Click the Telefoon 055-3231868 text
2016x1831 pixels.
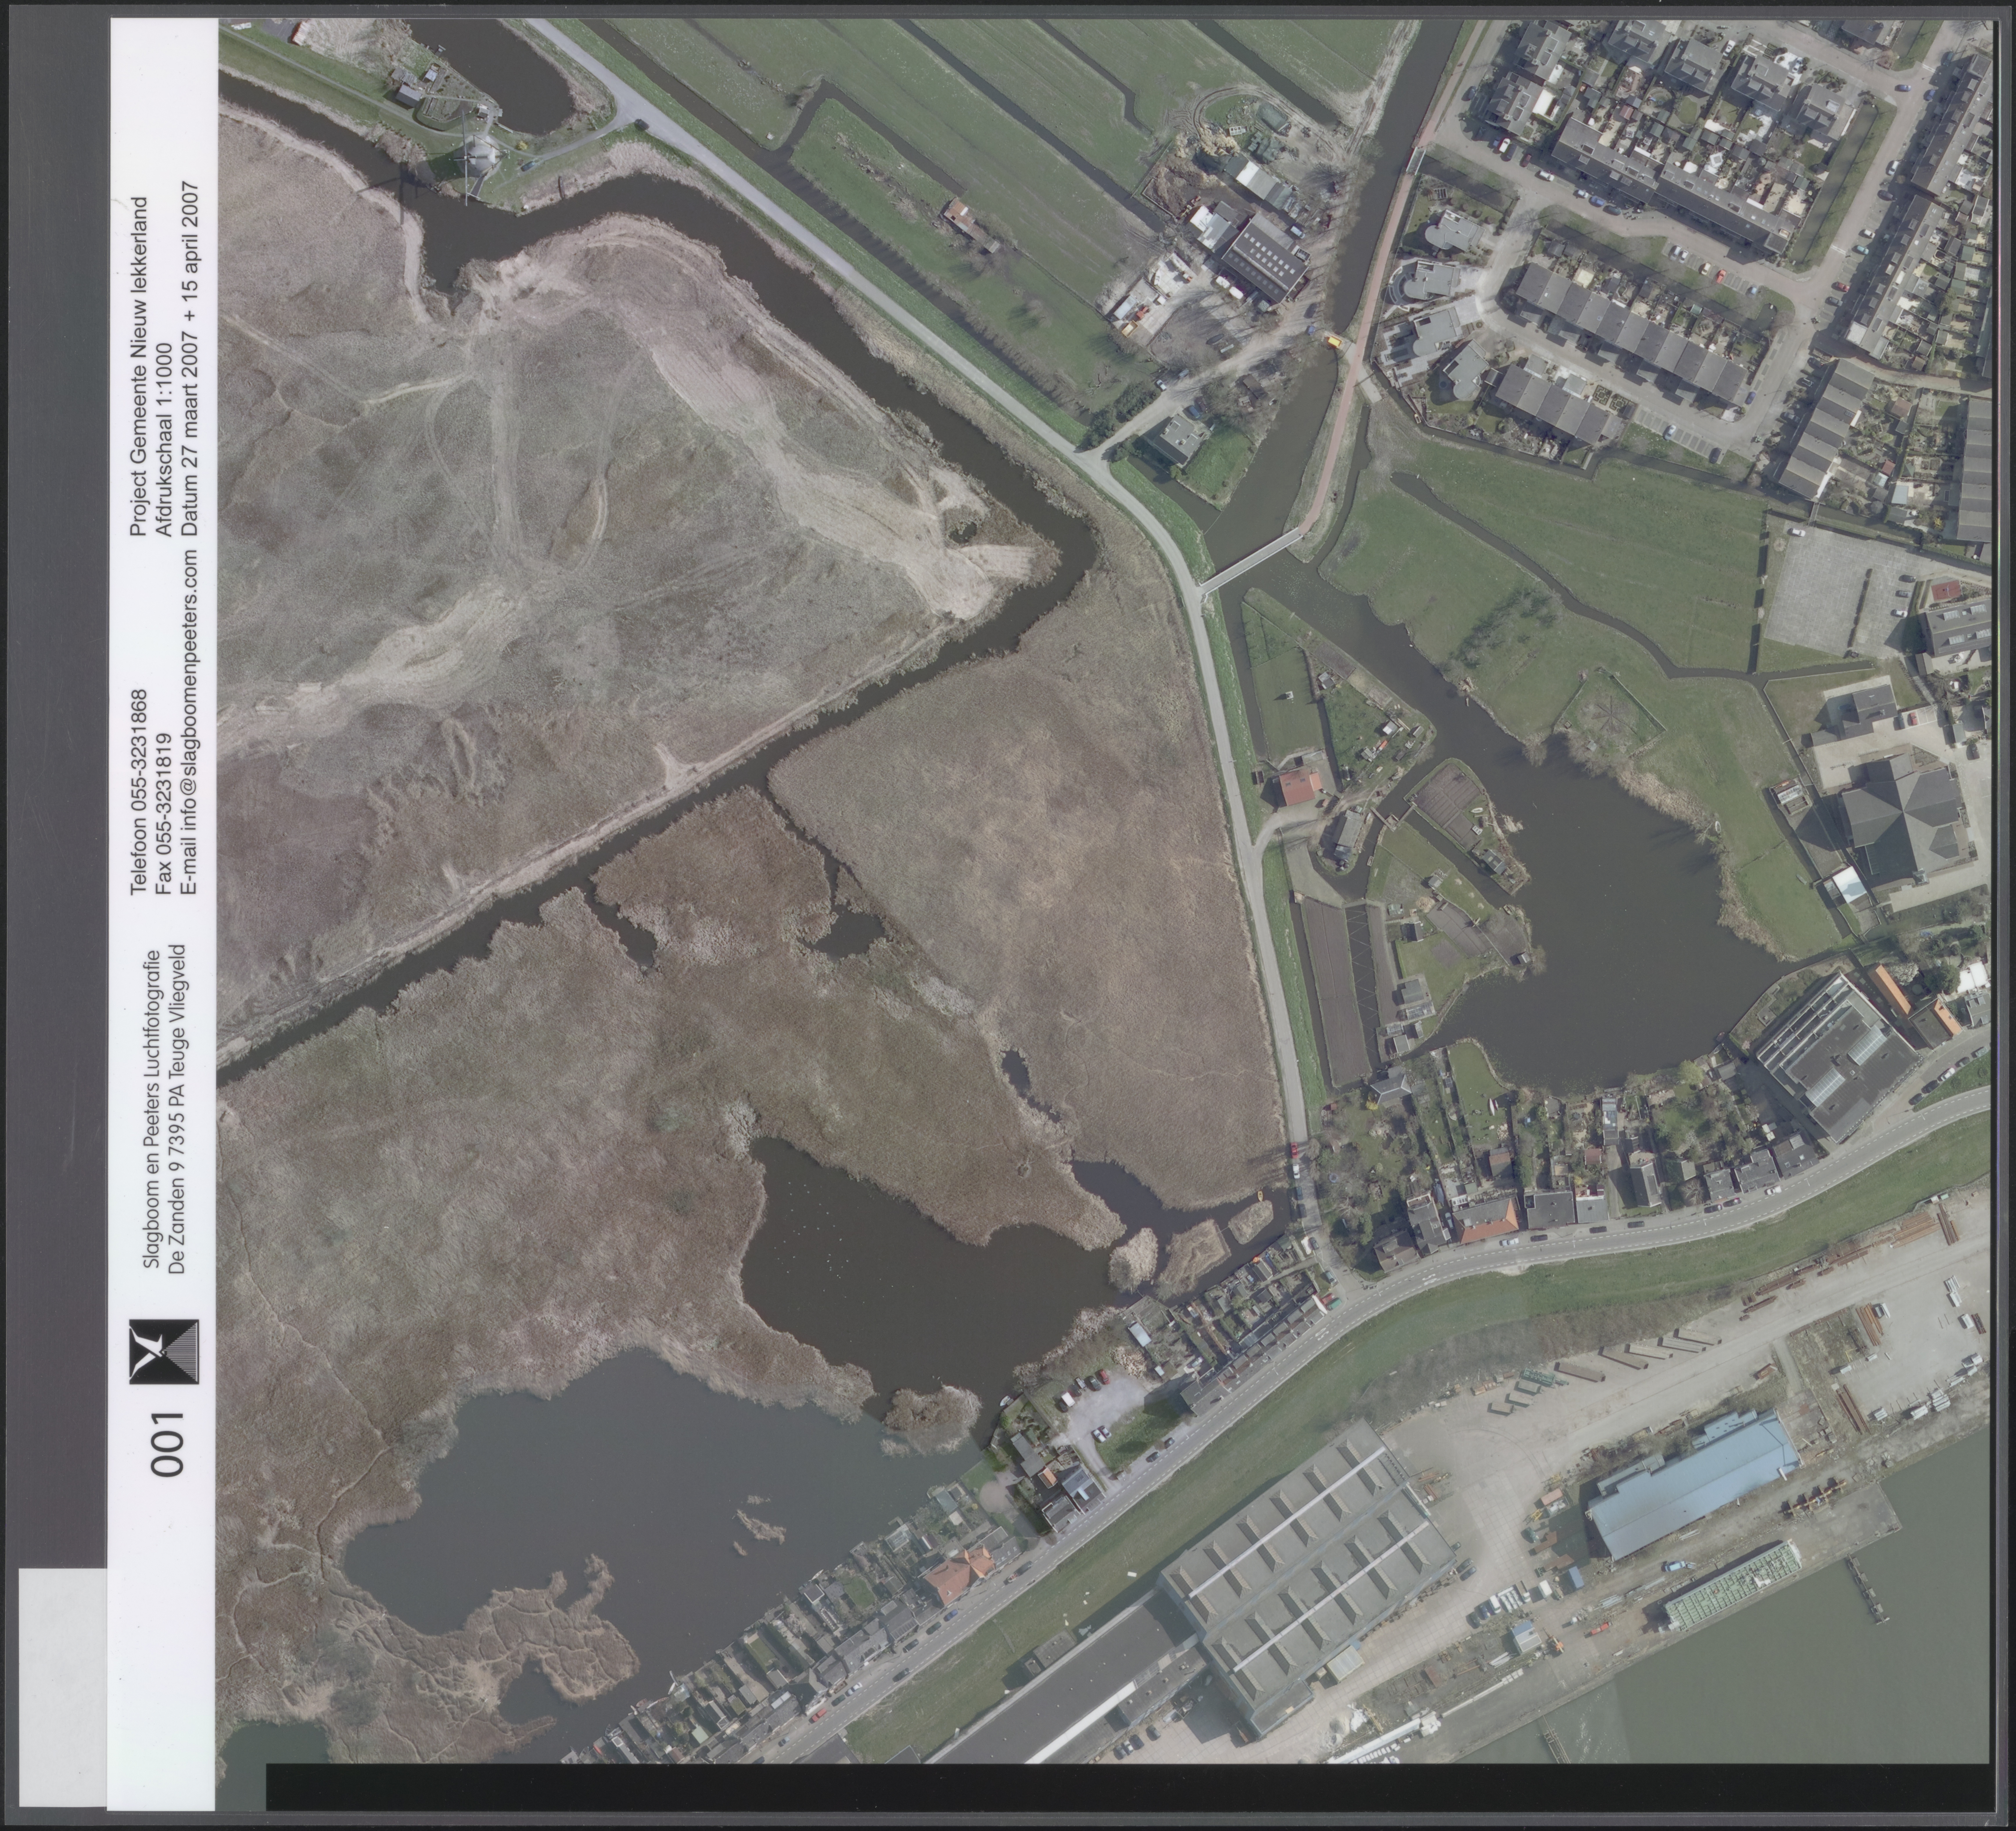(140, 790)
